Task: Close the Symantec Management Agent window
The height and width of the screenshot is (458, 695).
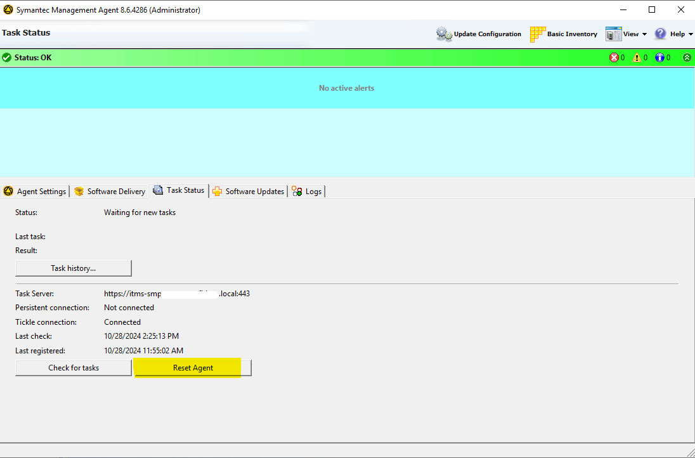Action: pos(681,10)
